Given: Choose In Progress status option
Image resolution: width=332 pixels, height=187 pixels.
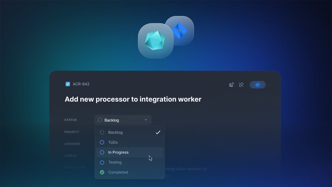Looking at the screenshot, I should point(130,152).
